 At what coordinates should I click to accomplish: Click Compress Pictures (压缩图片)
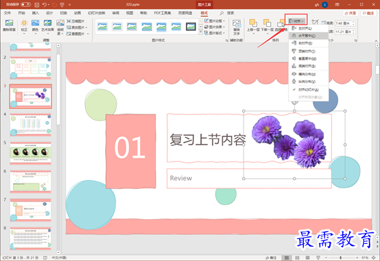coord(75,21)
